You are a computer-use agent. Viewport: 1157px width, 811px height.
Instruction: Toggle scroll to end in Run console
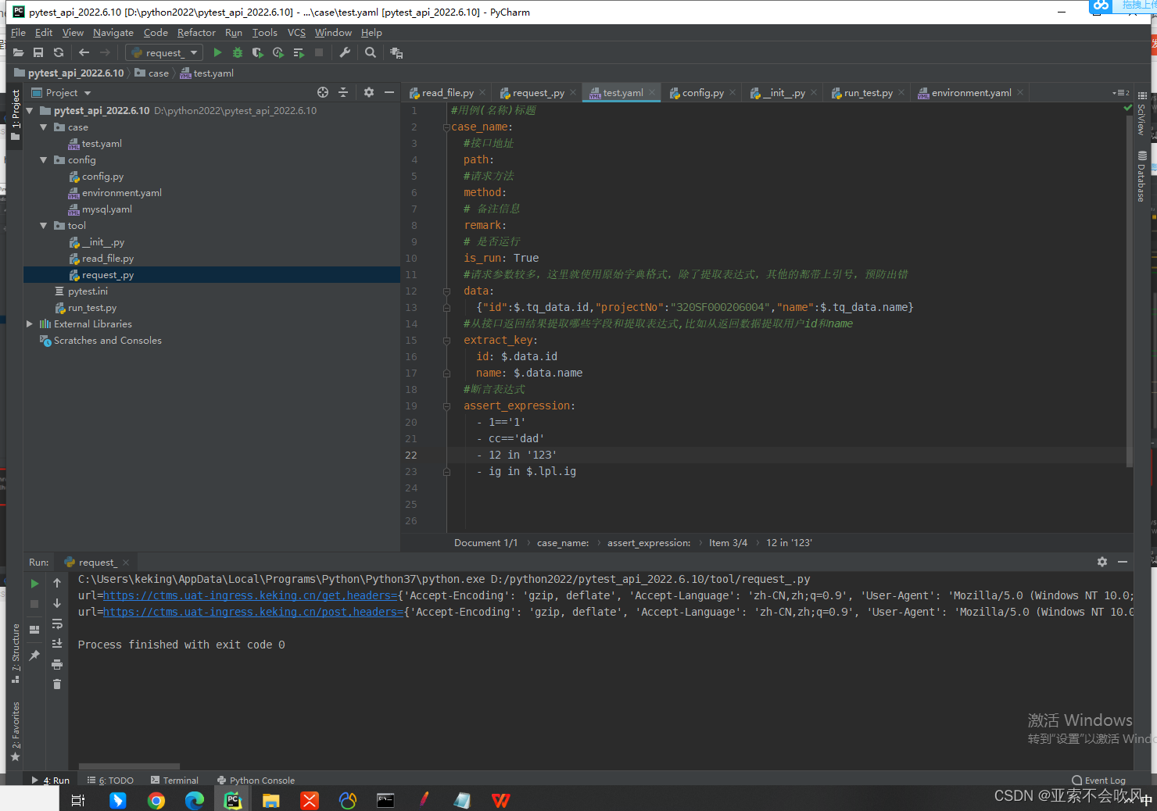[x=57, y=644]
